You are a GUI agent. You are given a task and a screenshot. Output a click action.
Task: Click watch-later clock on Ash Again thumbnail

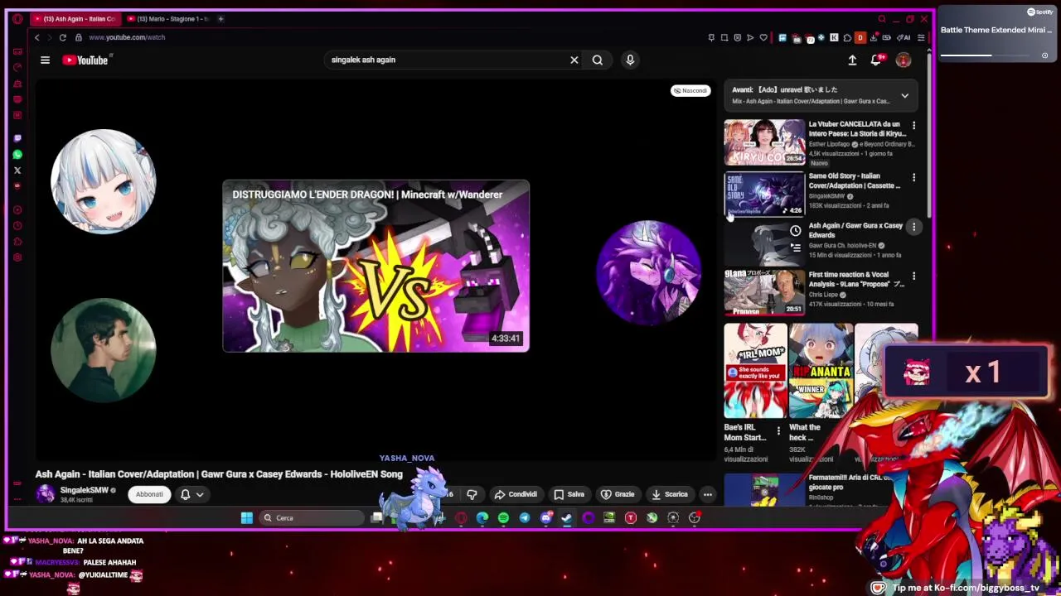click(795, 231)
